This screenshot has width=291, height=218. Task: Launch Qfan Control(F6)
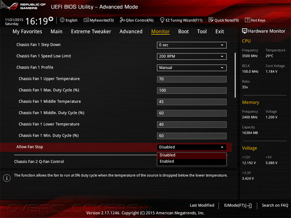pyautogui.click(x=137, y=20)
